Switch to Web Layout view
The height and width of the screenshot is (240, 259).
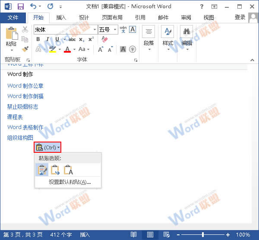pyautogui.click(x=166, y=234)
